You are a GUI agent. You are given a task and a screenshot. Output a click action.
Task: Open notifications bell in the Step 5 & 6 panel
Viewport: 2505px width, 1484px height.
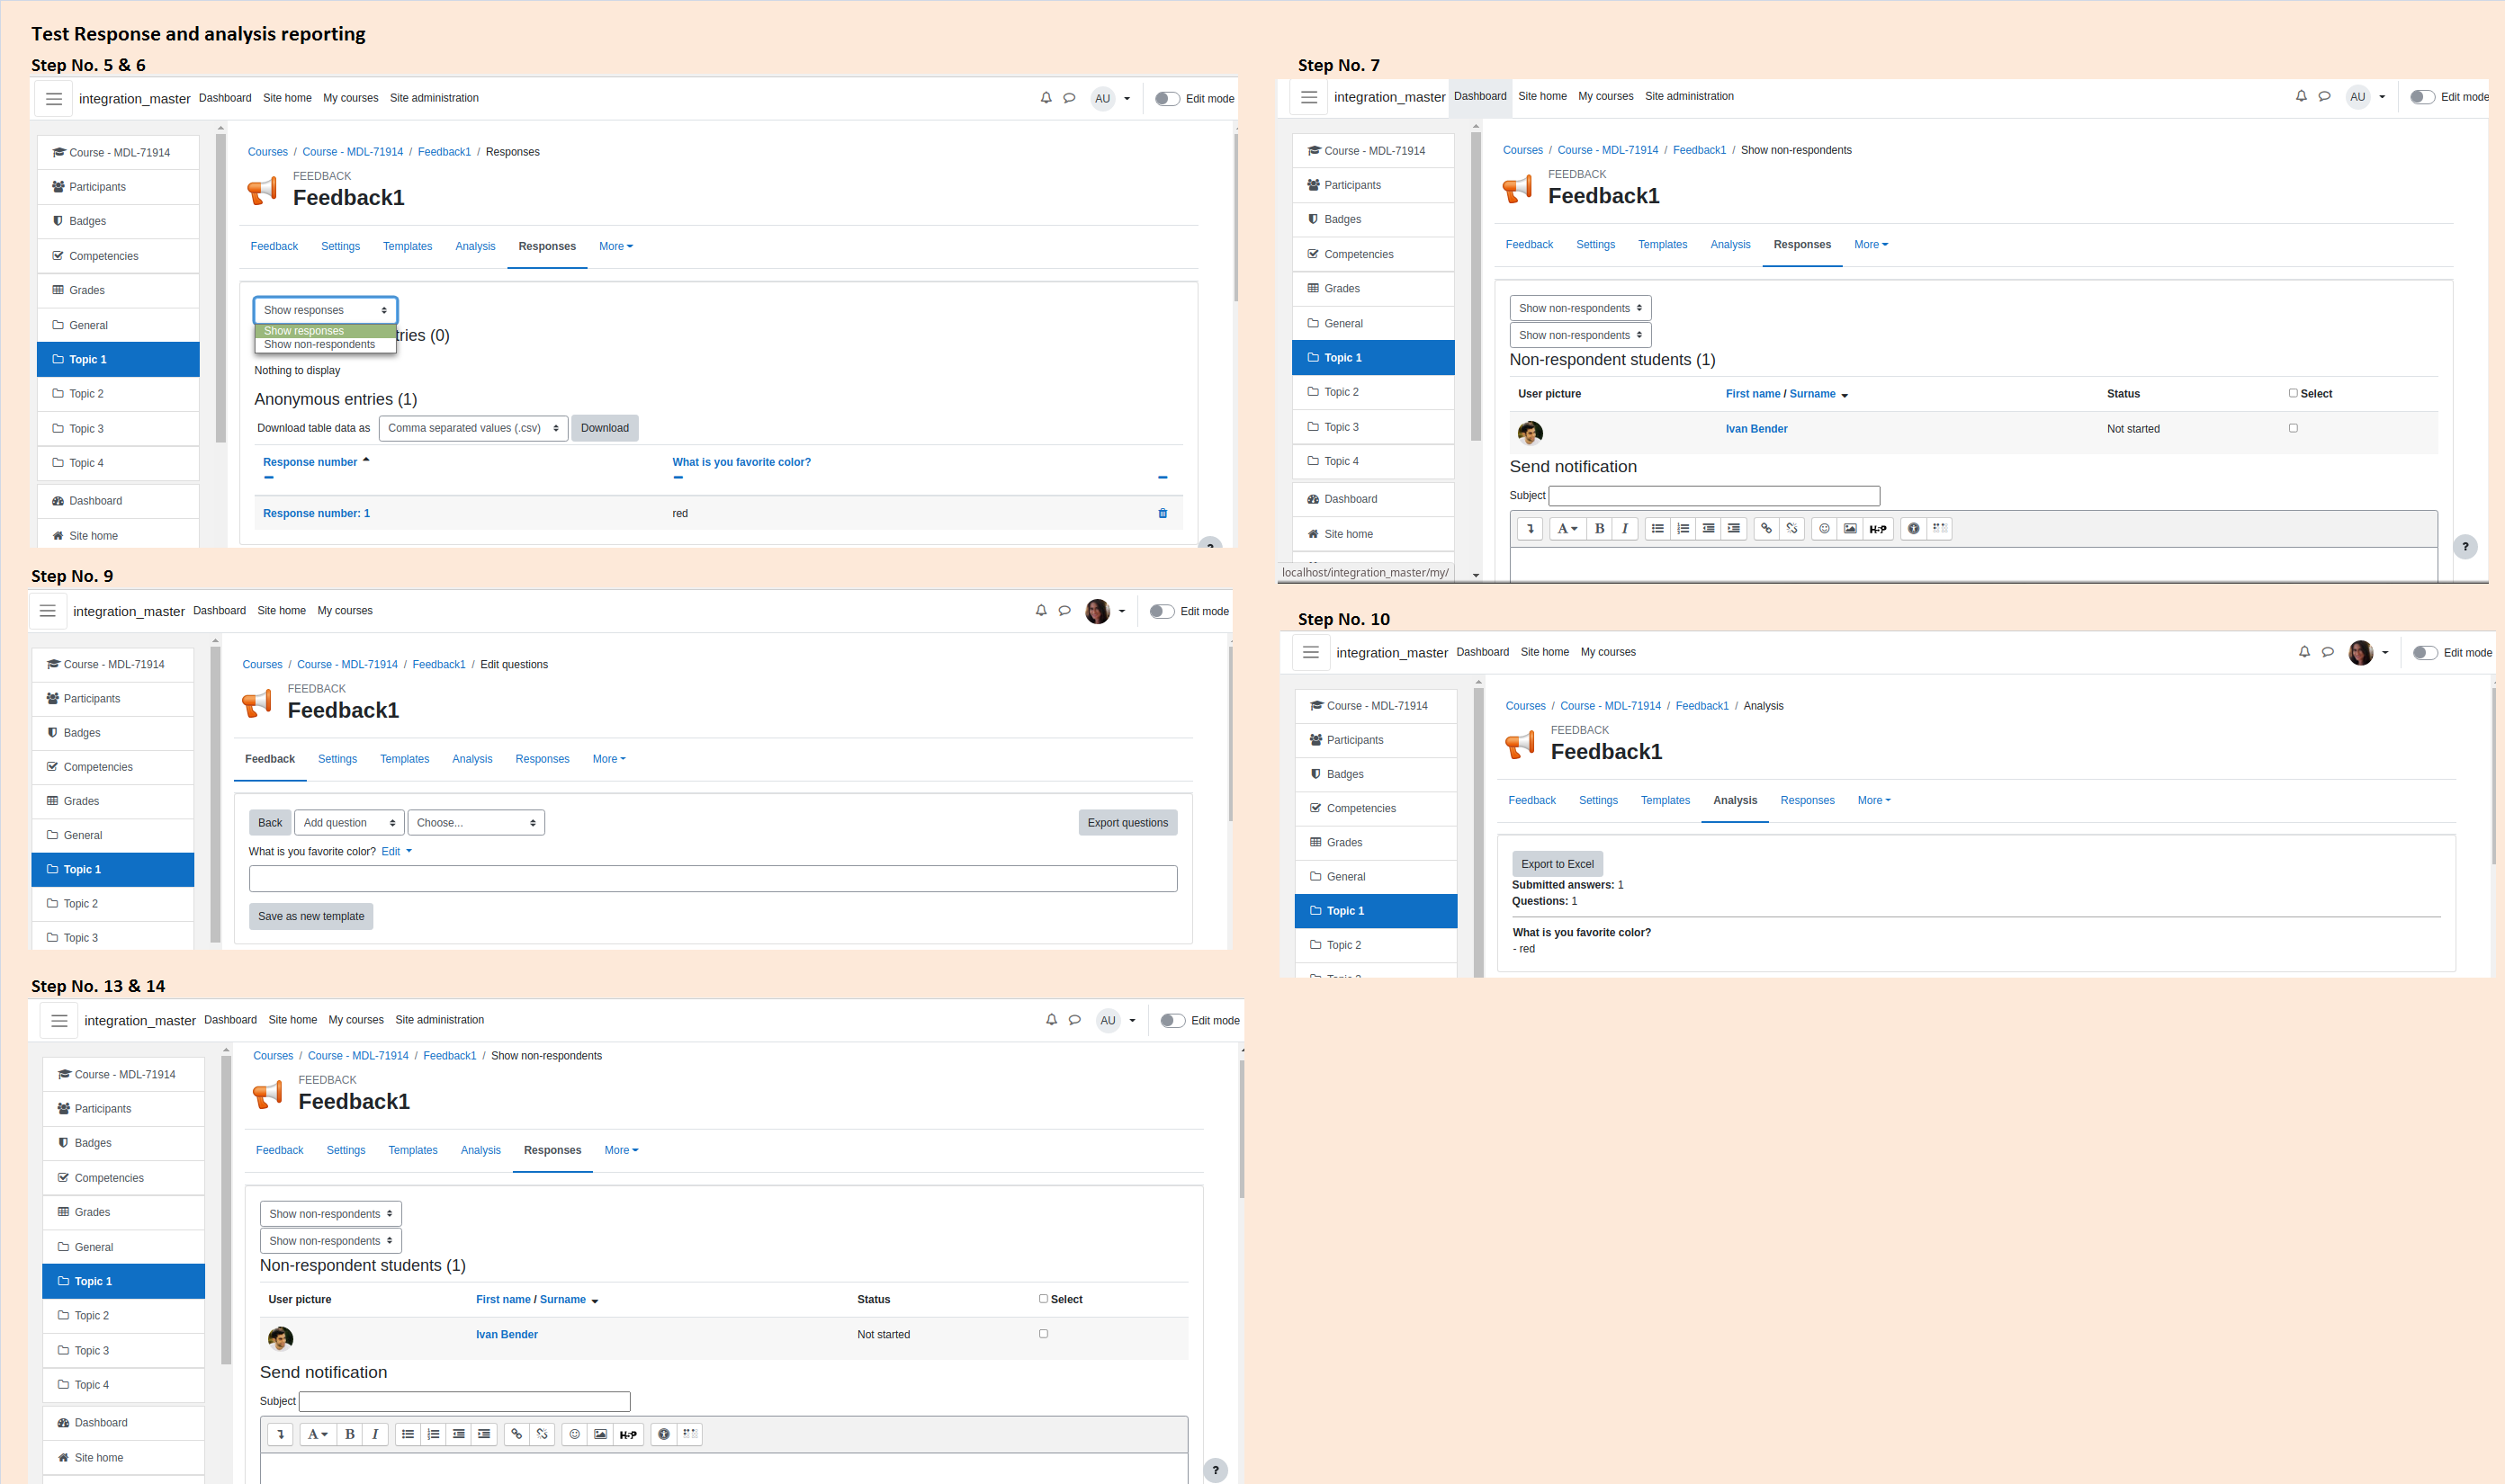[1046, 98]
